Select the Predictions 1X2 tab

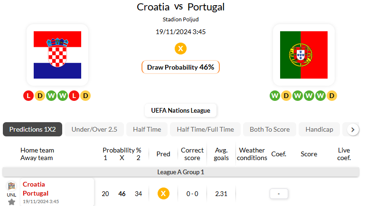[x=32, y=129]
